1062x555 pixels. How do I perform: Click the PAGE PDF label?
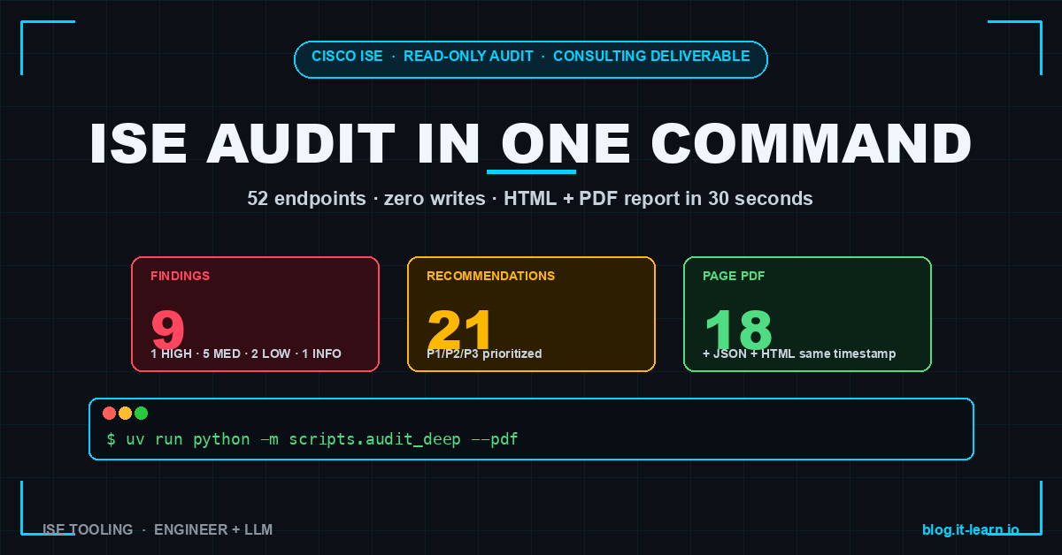[734, 276]
